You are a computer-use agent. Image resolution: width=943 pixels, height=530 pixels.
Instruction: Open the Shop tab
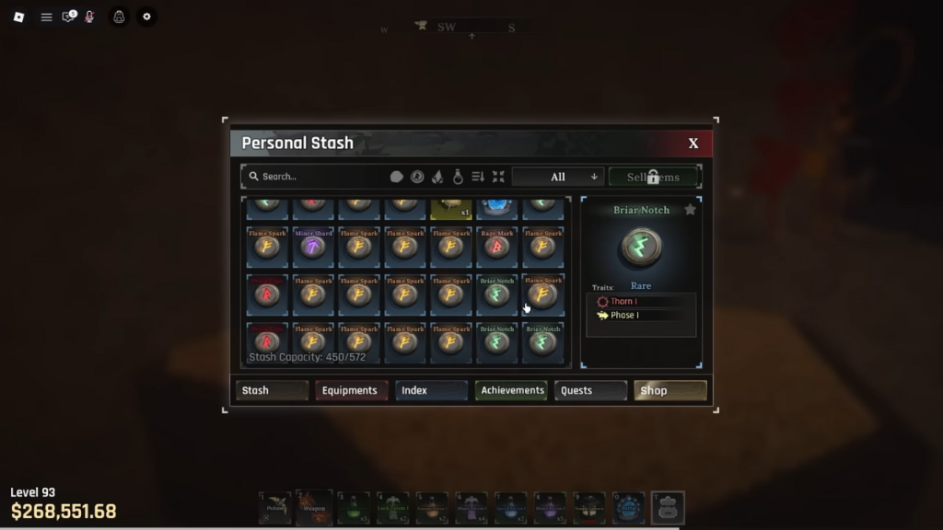(x=670, y=390)
